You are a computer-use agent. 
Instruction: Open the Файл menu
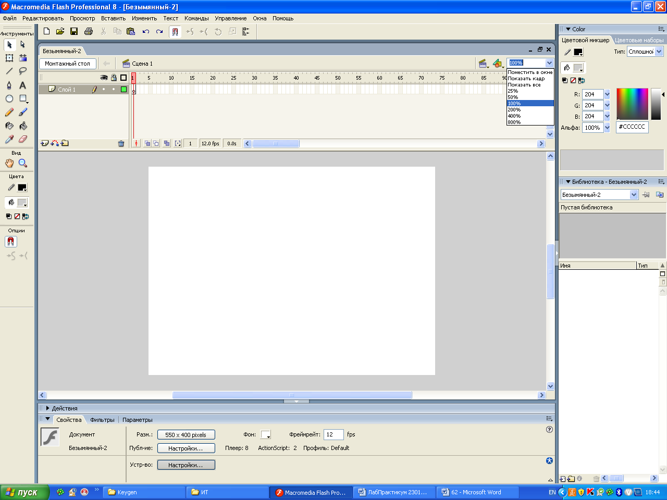10,18
